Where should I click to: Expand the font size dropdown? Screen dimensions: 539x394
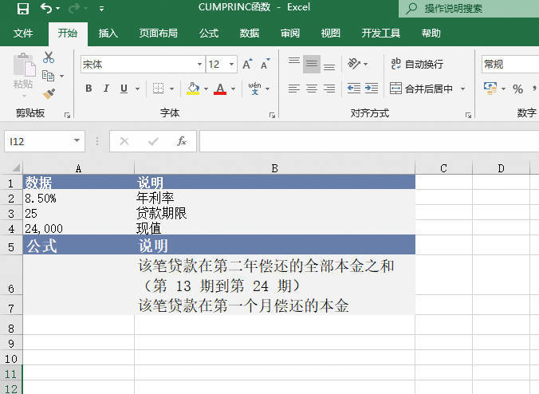click(x=232, y=65)
